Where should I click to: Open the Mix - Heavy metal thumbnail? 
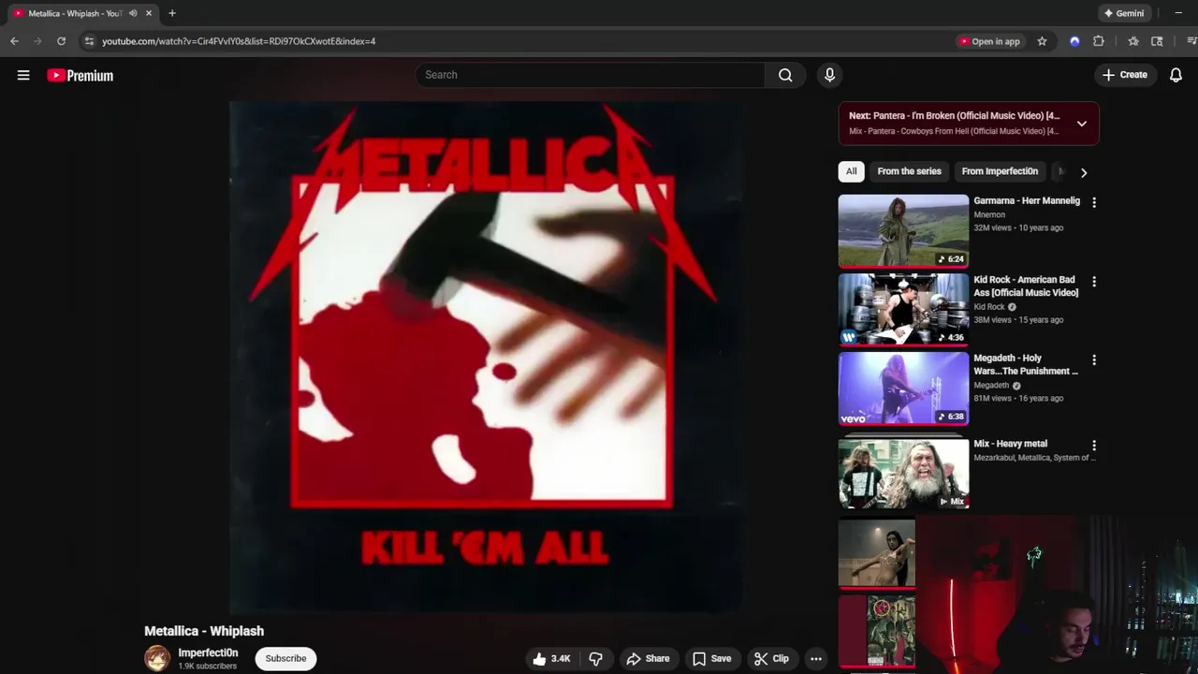pyautogui.click(x=903, y=473)
